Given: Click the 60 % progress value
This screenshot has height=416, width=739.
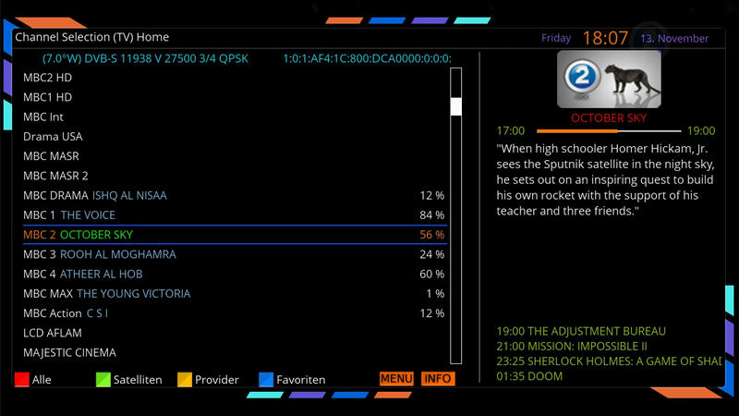Looking at the screenshot, I should pyautogui.click(x=431, y=274).
